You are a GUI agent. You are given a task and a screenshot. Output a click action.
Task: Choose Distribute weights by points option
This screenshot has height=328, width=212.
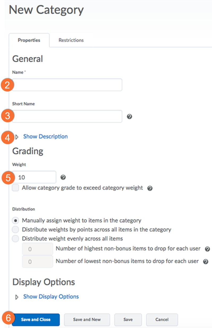click(16, 230)
